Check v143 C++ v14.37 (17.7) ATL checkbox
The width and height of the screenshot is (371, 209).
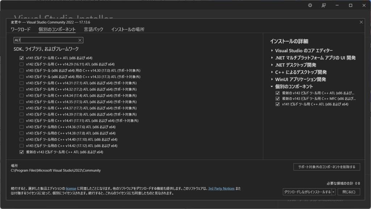coord(21,108)
